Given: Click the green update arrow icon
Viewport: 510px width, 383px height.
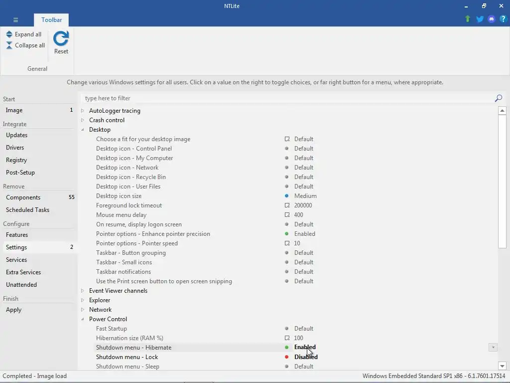Looking at the screenshot, I should tap(468, 19).
